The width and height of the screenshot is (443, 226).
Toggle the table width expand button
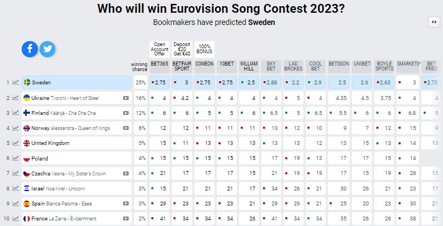point(433,22)
